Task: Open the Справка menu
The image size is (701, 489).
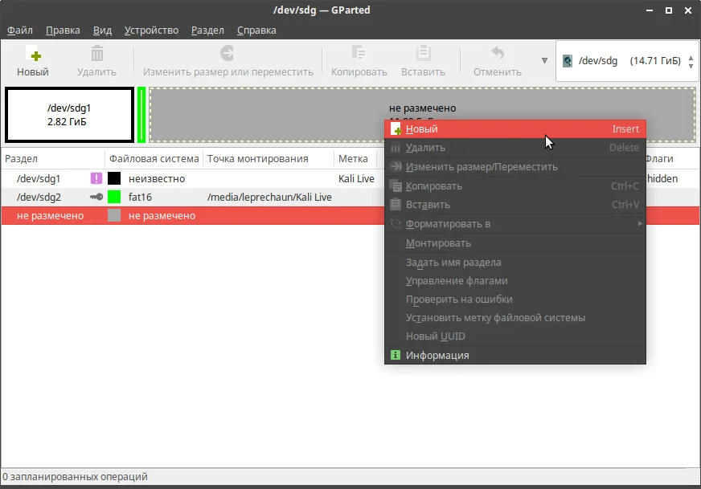Action: (256, 31)
